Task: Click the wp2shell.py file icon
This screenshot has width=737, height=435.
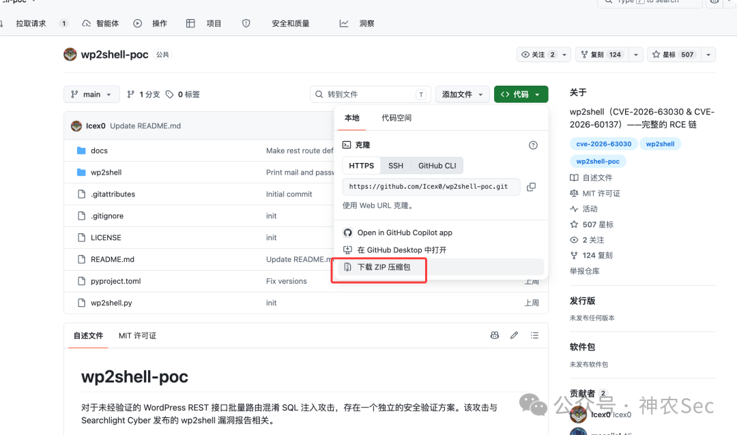Action: (81, 303)
